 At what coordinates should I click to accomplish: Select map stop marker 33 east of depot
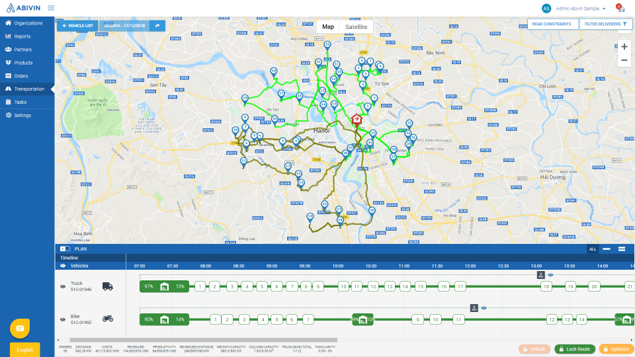(x=409, y=124)
